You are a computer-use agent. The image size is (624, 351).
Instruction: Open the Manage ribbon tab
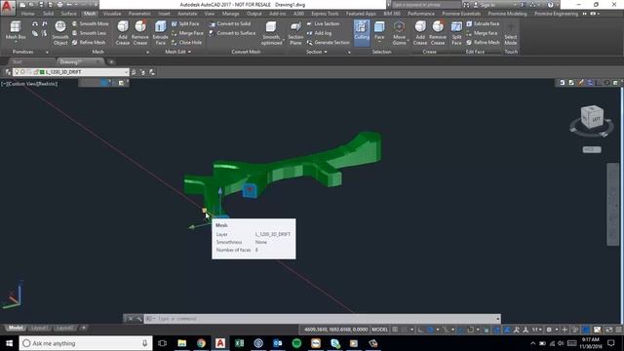(x=230, y=14)
